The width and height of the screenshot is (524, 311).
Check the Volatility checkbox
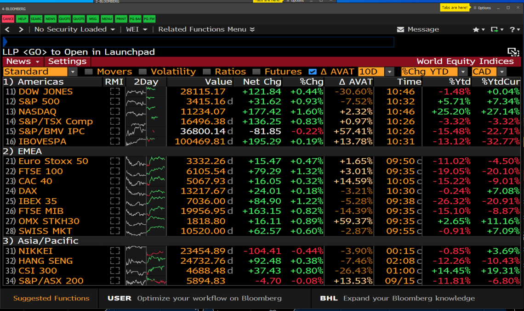[142, 71]
